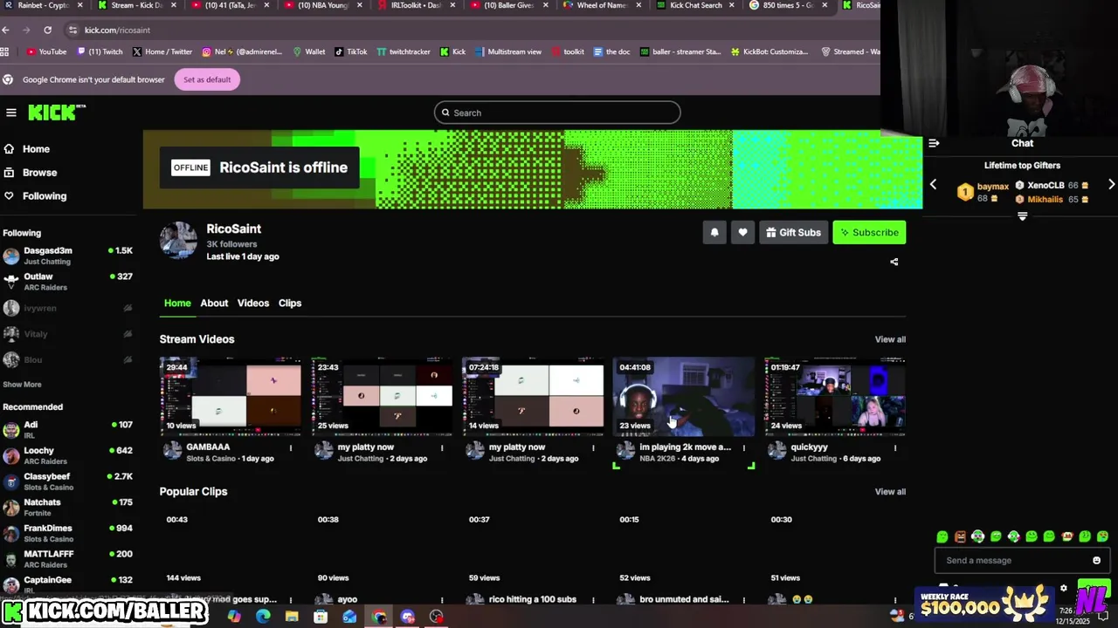Open Natchats in Recommended list

point(67,507)
